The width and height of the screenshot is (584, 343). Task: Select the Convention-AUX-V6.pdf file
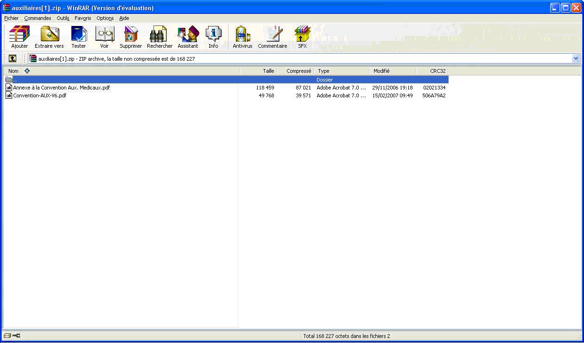click(40, 95)
